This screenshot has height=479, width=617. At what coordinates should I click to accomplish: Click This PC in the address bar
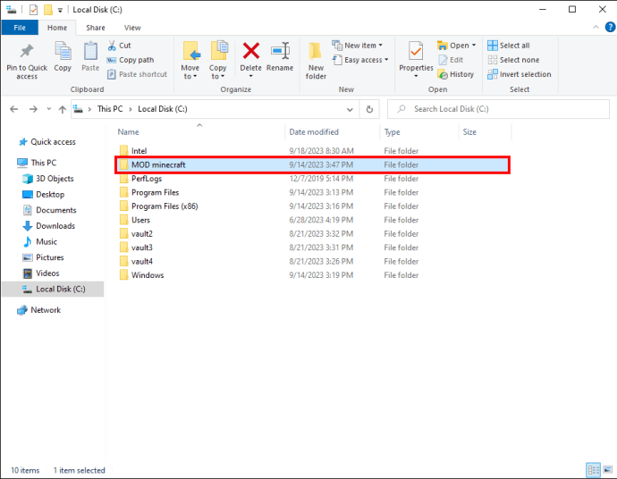click(x=110, y=109)
